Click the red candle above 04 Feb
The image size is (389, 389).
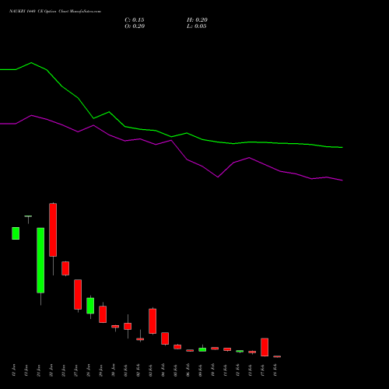[165, 338]
